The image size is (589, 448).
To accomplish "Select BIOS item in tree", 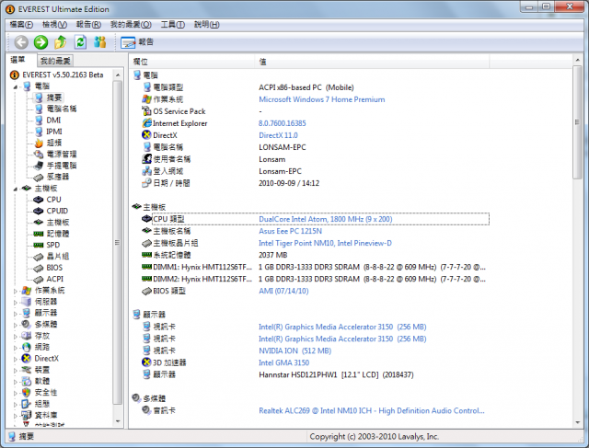I will coord(54,268).
